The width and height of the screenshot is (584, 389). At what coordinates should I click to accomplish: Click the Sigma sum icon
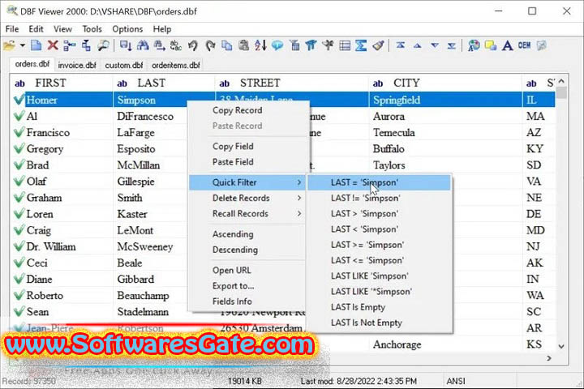click(361, 45)
